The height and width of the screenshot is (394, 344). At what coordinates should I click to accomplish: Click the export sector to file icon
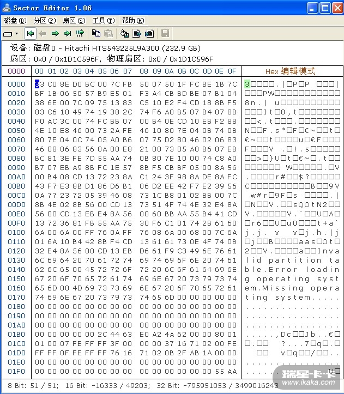tap(137, 33)
